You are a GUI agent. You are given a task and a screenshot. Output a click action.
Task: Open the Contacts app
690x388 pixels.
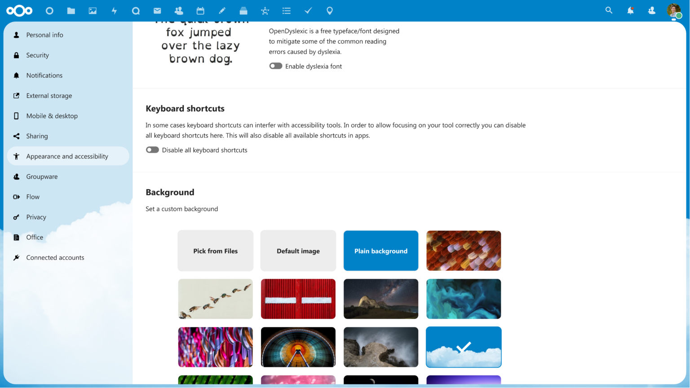click(x=179, y=10)
